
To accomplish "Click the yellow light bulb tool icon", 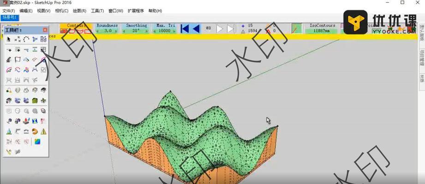I will pos(9,90).
